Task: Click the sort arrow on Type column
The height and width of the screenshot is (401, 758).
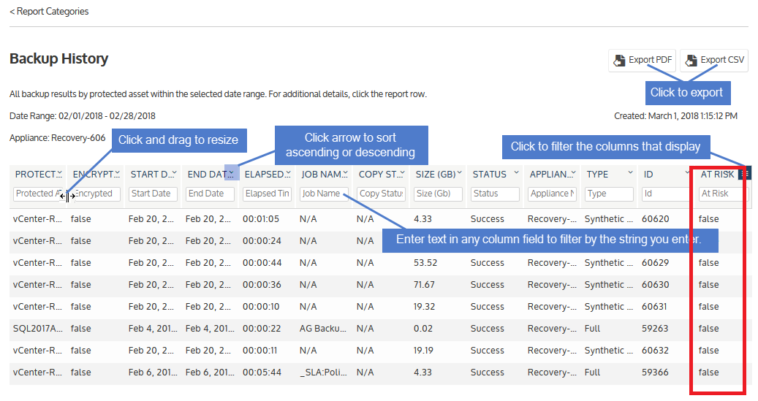Action: coord(630,174)
